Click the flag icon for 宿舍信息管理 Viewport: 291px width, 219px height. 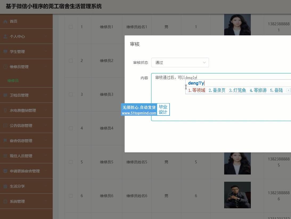tap(5, 141)
